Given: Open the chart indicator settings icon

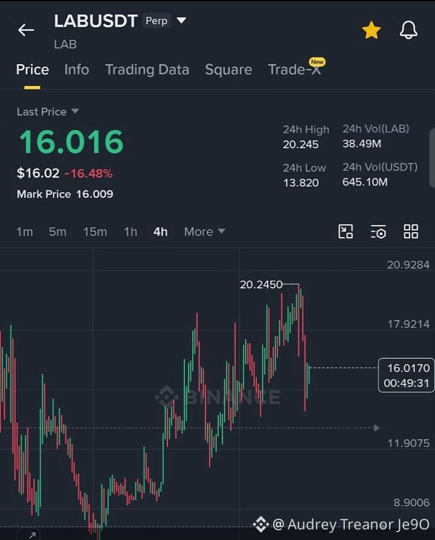Looking at the screenshot, I should 378,232.
